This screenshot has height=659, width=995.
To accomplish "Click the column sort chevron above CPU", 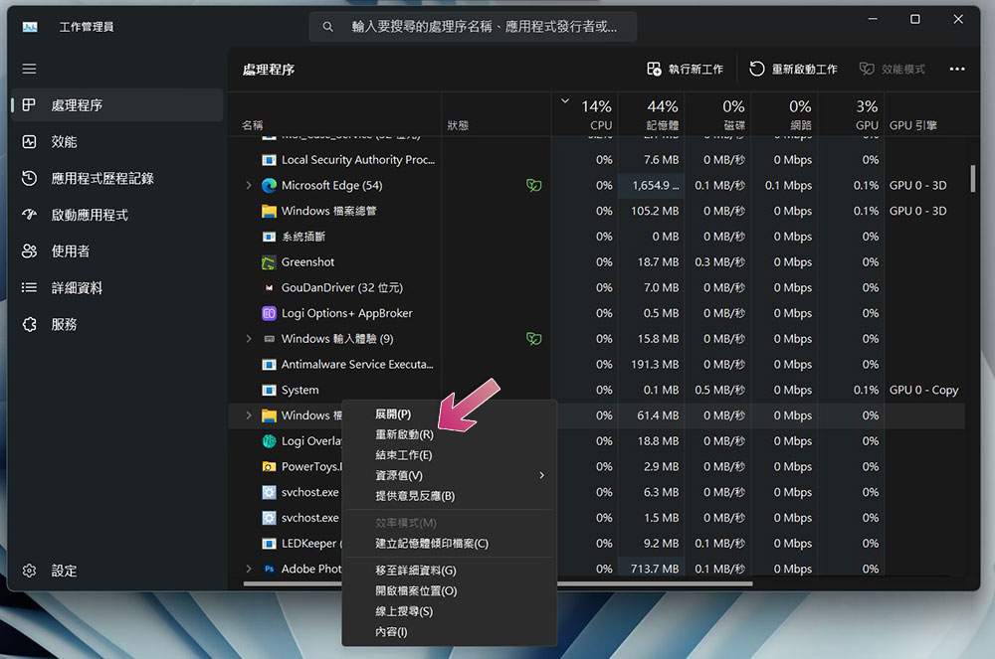I will 565,100.
